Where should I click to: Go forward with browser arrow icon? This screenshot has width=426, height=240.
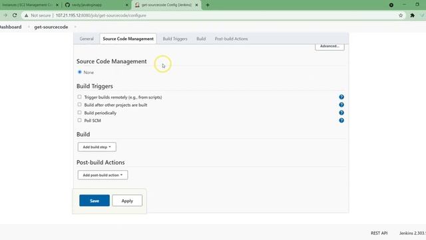pyautogui.click(x=5, y=15)
